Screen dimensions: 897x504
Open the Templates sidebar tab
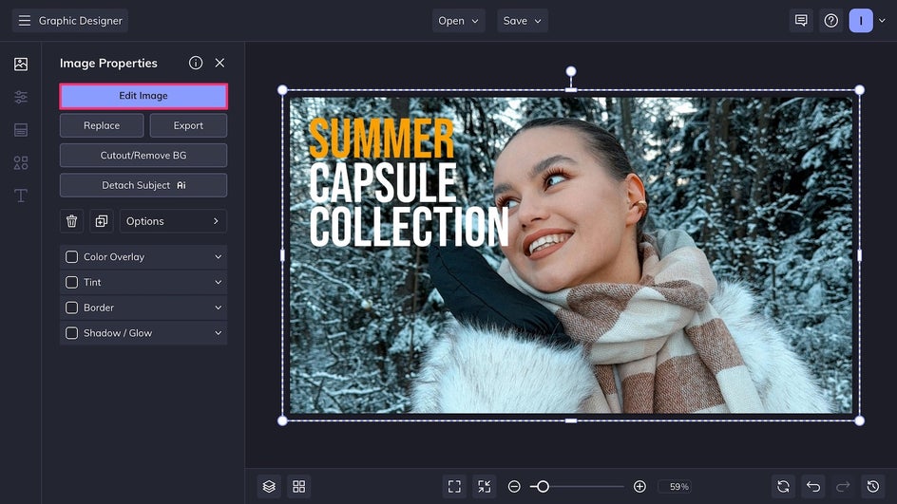coord(21,130)
